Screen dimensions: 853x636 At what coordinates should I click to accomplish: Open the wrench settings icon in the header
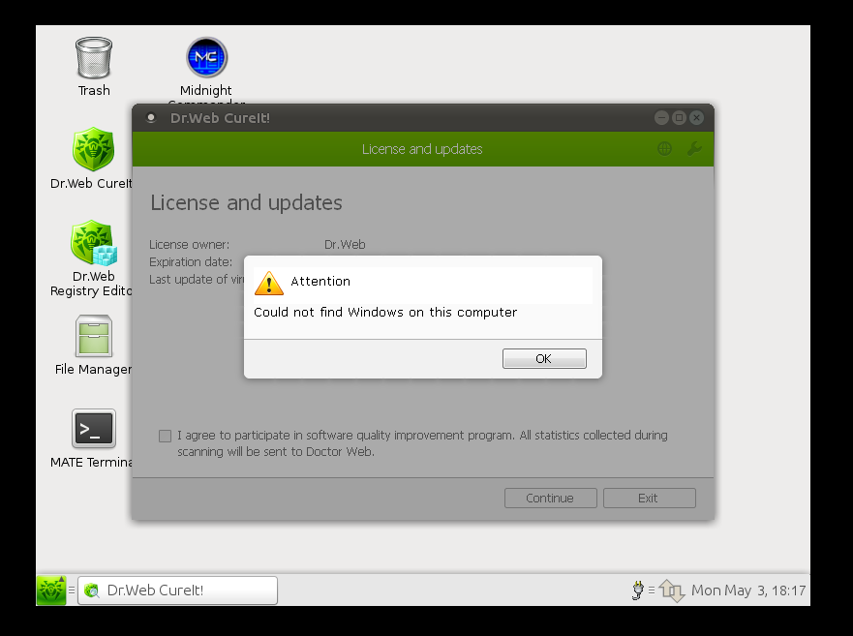(694, 148)
